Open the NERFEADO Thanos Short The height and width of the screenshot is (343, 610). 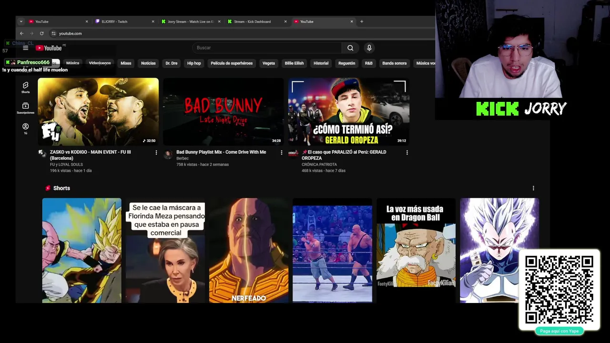tap(249, 251)
